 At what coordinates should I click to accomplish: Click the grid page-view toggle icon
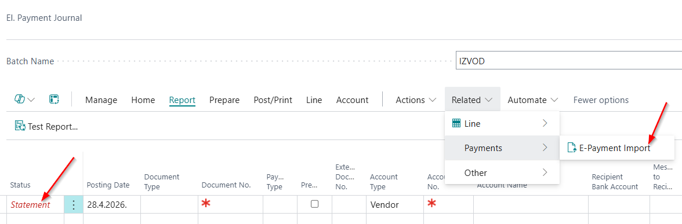(55, 100)
